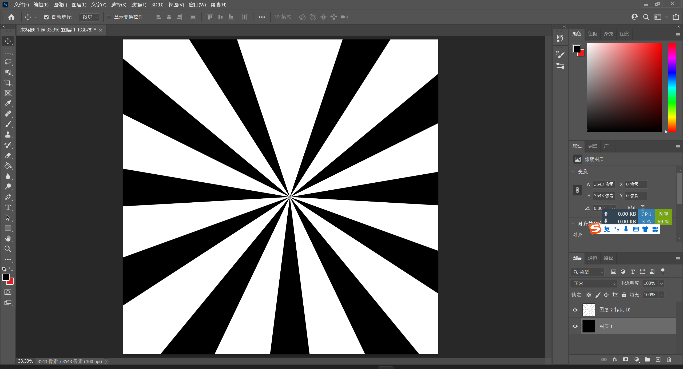The height and width of the screenshot is (369, 683).
Task: Disable the 自动选择 checkbox
Action: click(46, 17)
